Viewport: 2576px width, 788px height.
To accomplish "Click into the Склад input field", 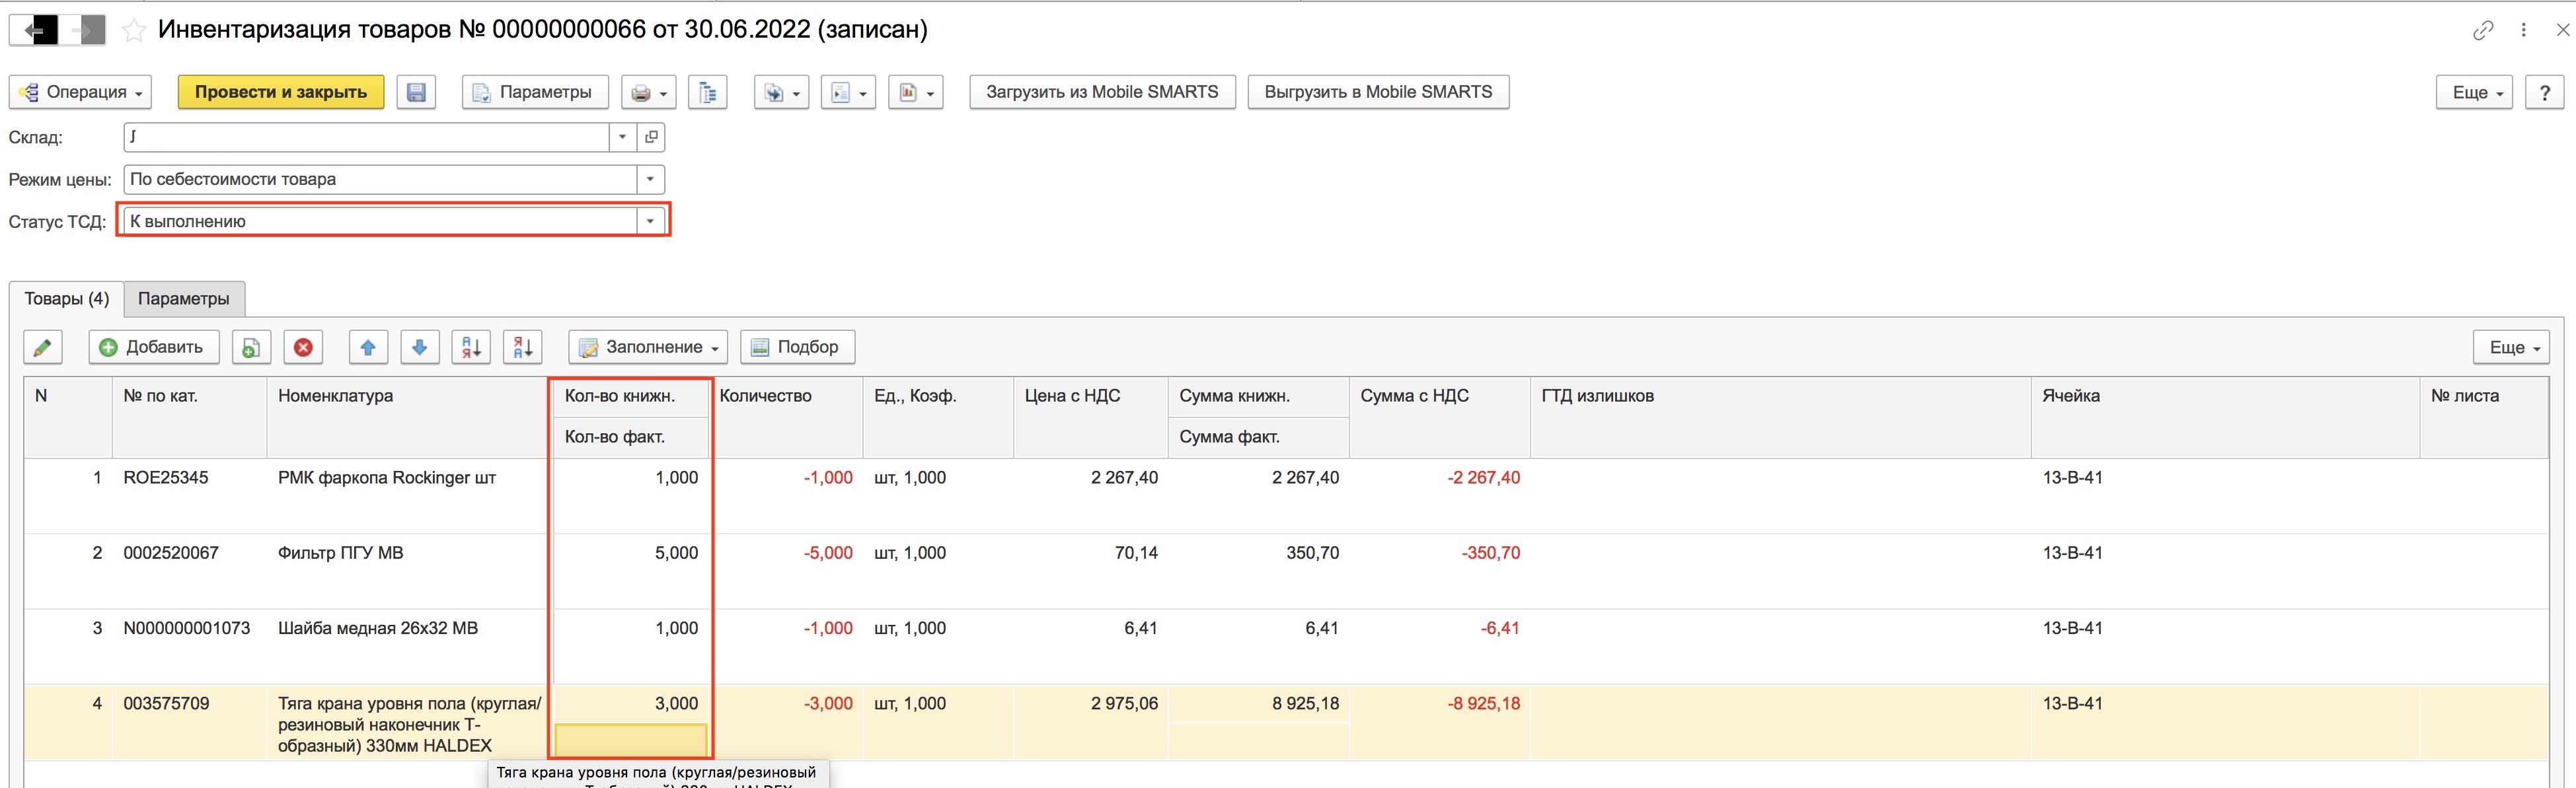I will click(366, 137).
